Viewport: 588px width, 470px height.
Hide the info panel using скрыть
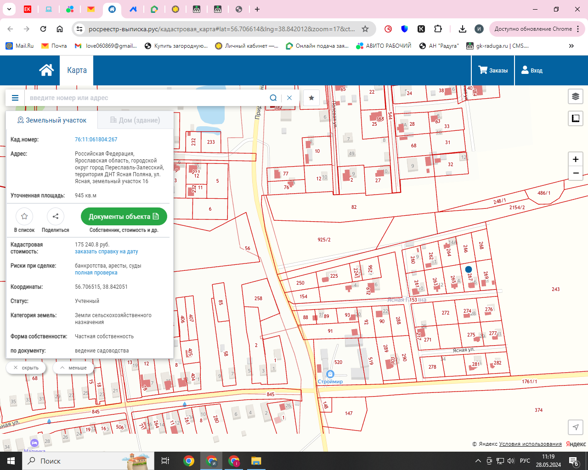coord(26,368)
